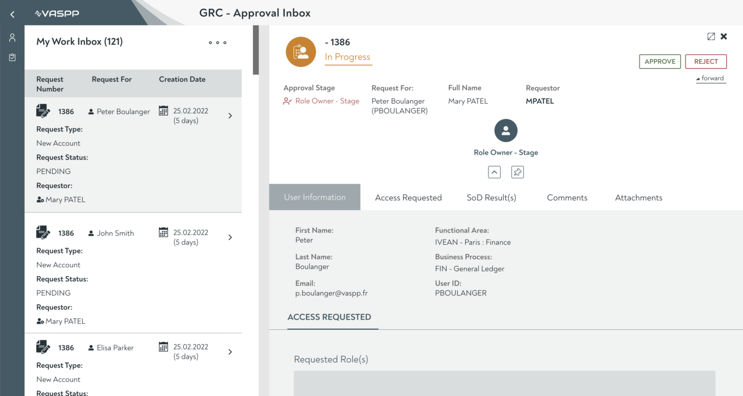Screen dimensions: 743x396
Task: Select Elisa Parker's request in the inbox
Action: tap(116, 348)
